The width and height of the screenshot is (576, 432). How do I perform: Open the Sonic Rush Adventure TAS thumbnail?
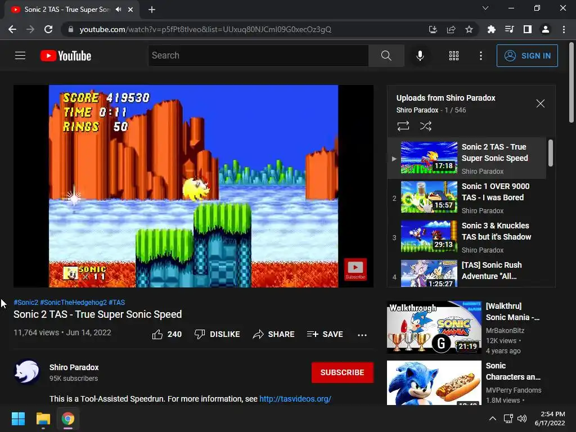(x=429, y=273)
